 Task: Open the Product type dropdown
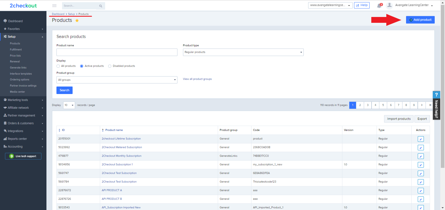tap(243, 52)
